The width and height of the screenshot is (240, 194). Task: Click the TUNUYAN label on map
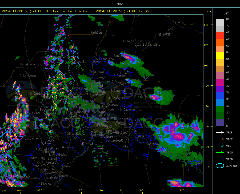point(62,176)
